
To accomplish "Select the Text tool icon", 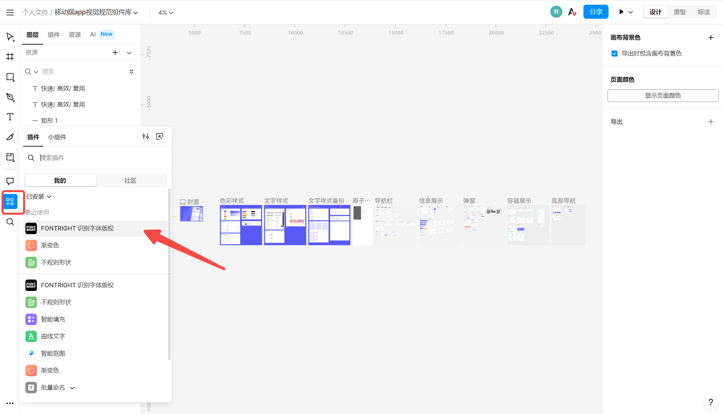I will click(10, 117).
